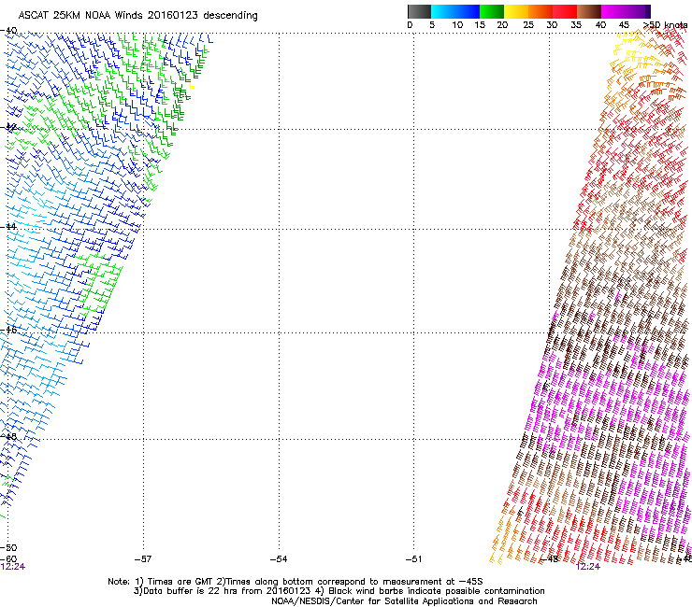Pick the magenta 40-45 knots legend swatch
Screen dimensions: 692x607
pyautogui.click(x=613, y=11)
